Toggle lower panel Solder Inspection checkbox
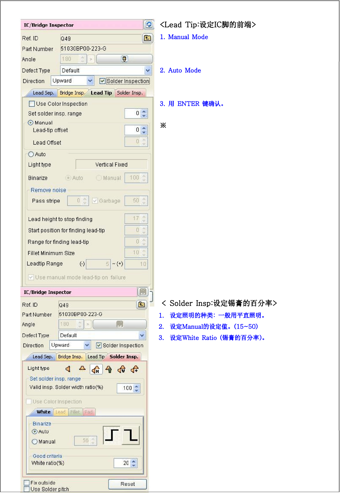This screenshot has height=493, width=340. (x=99, y=345)
